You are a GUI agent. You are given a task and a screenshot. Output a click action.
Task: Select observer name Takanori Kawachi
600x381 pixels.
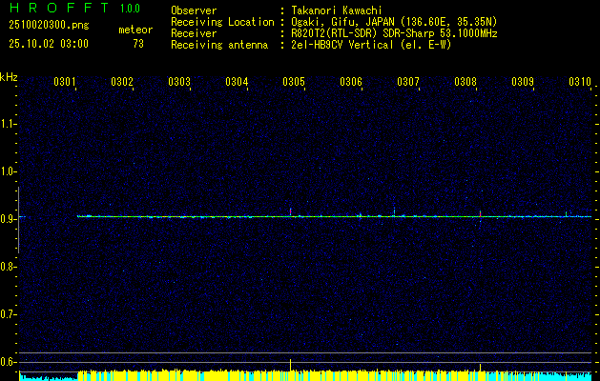point(337,10)
